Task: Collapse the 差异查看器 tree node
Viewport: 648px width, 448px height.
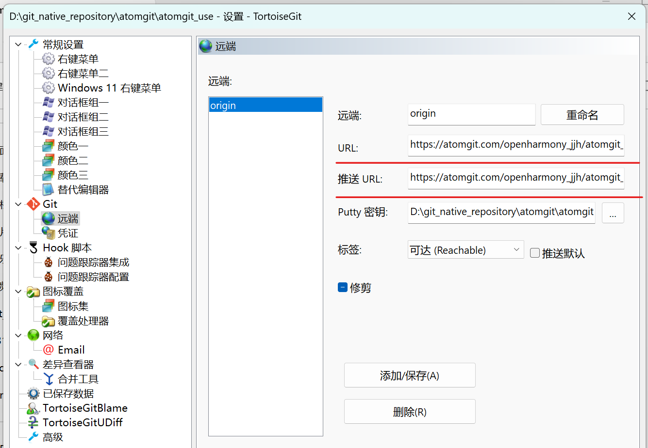Action: point(18,364)
